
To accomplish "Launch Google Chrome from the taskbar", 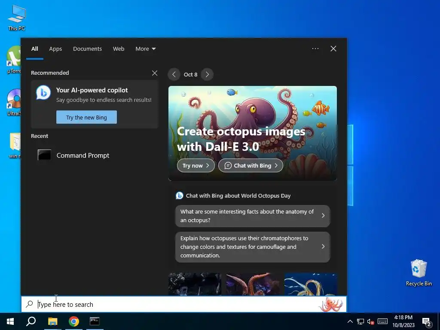I will (x=74, y=321).
